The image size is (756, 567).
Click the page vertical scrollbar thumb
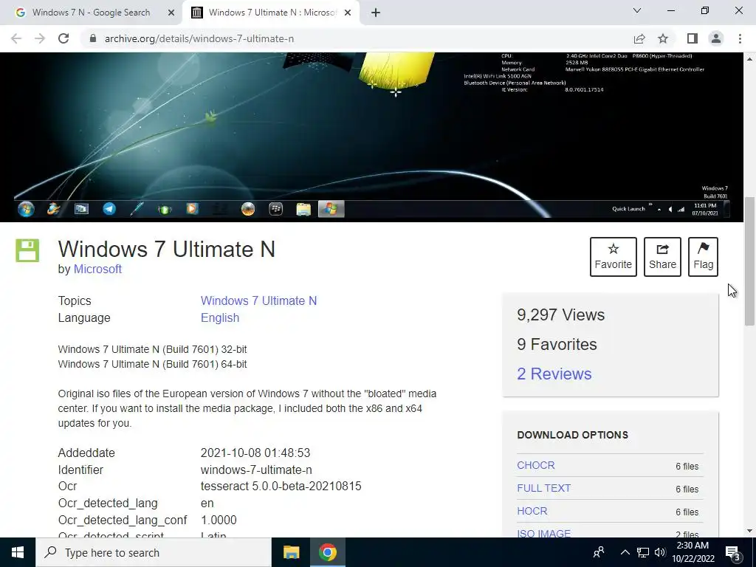click(749, 261)
